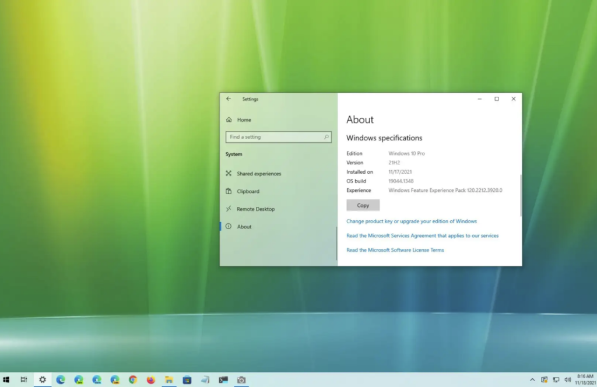Open the Start menu
The width and height of the screenshot is (597, 387).
6,380
